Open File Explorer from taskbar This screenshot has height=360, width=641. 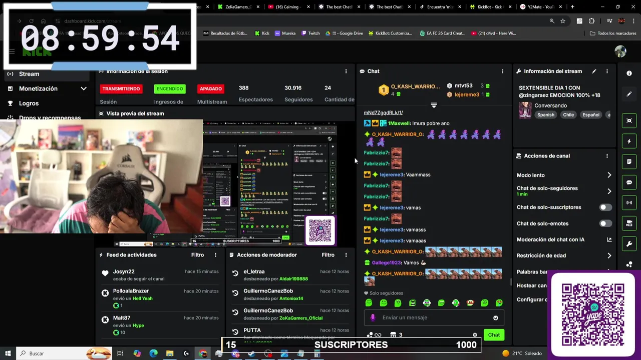click(170, 353)
